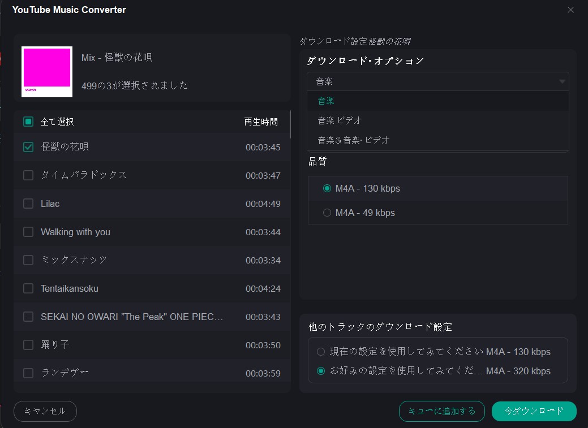Click the 499の3が選択されました status text
The image size is (588, 428).
pyautogui.click(x=135, y=85)
